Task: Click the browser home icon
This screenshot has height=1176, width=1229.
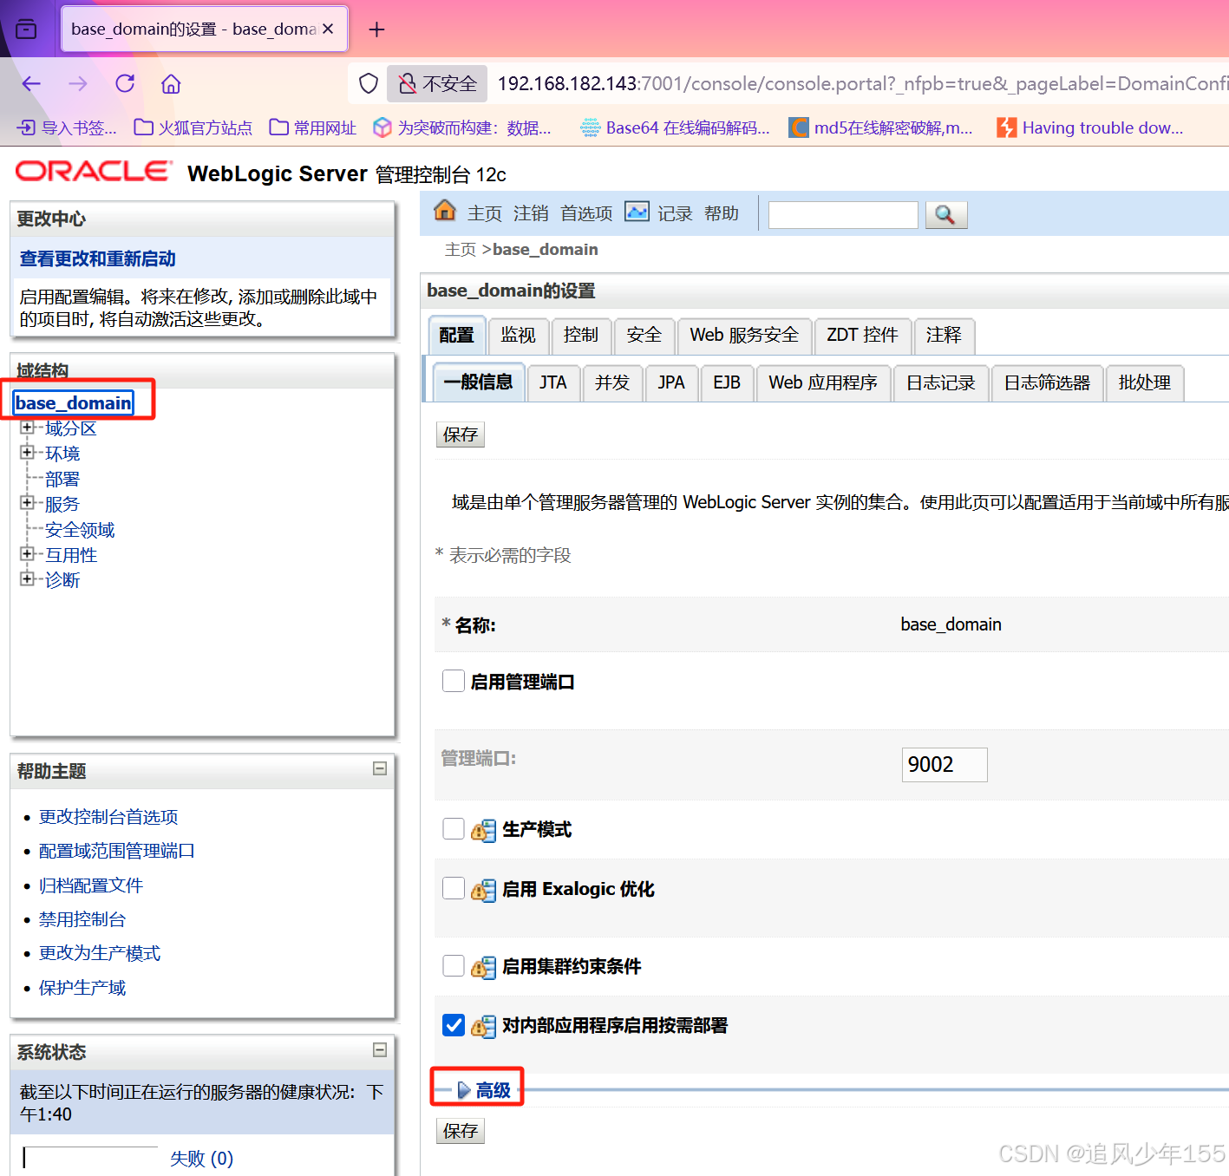Action: pyautogui.click(x=171, y=83)
